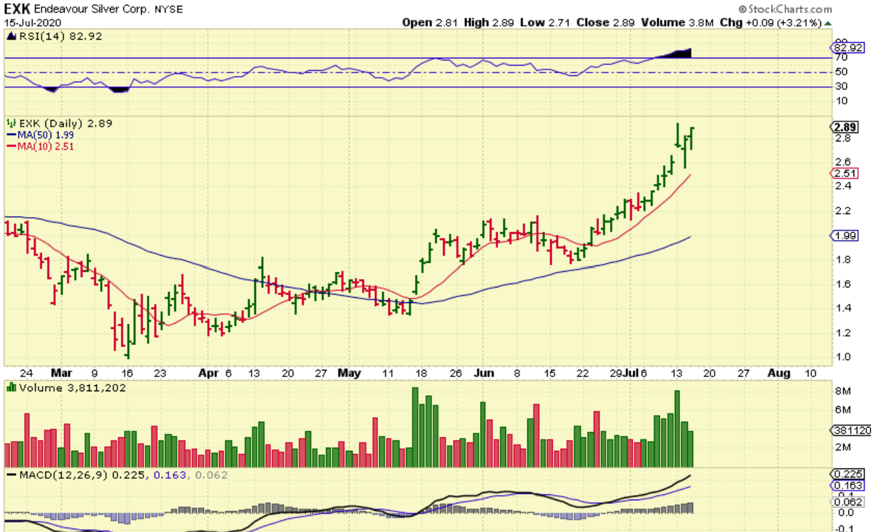Click the May month label on the date axis

point(349,374)
